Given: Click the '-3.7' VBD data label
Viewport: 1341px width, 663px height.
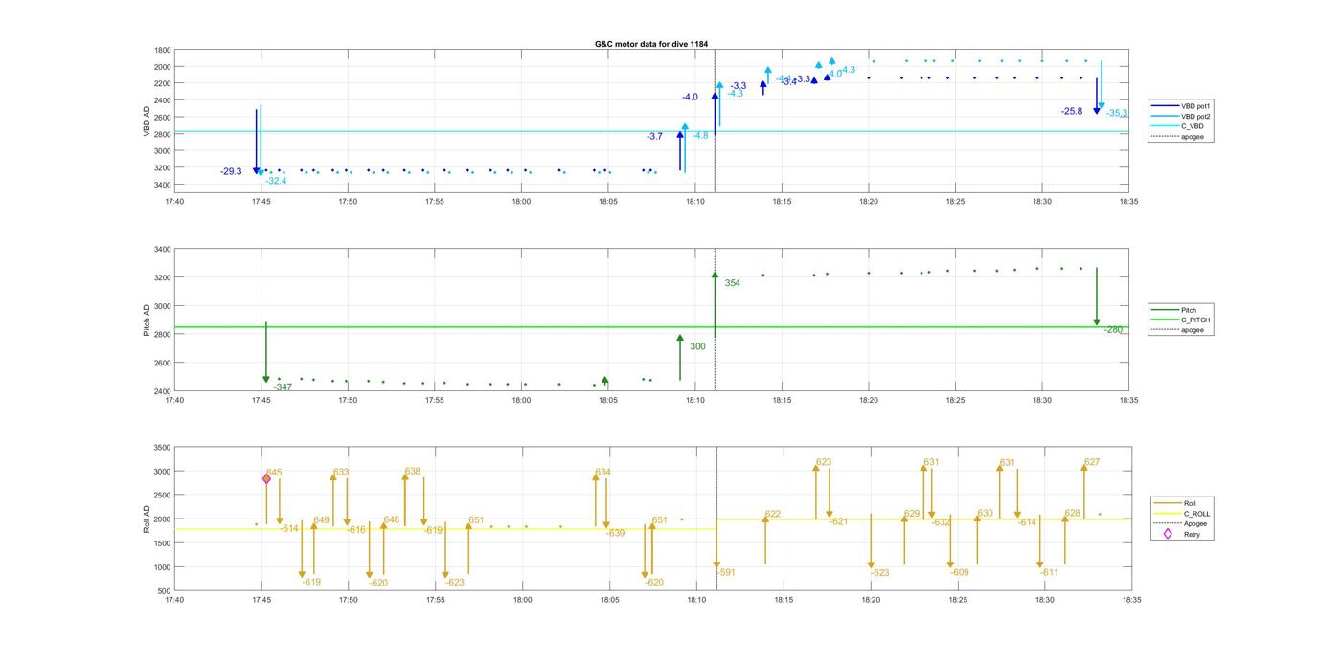Looking at the screenshot, I should point(654,137).
